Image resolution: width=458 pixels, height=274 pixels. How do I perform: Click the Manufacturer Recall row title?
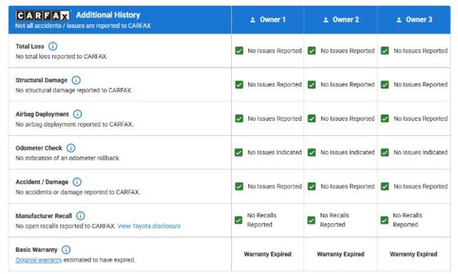pos(43,216)
